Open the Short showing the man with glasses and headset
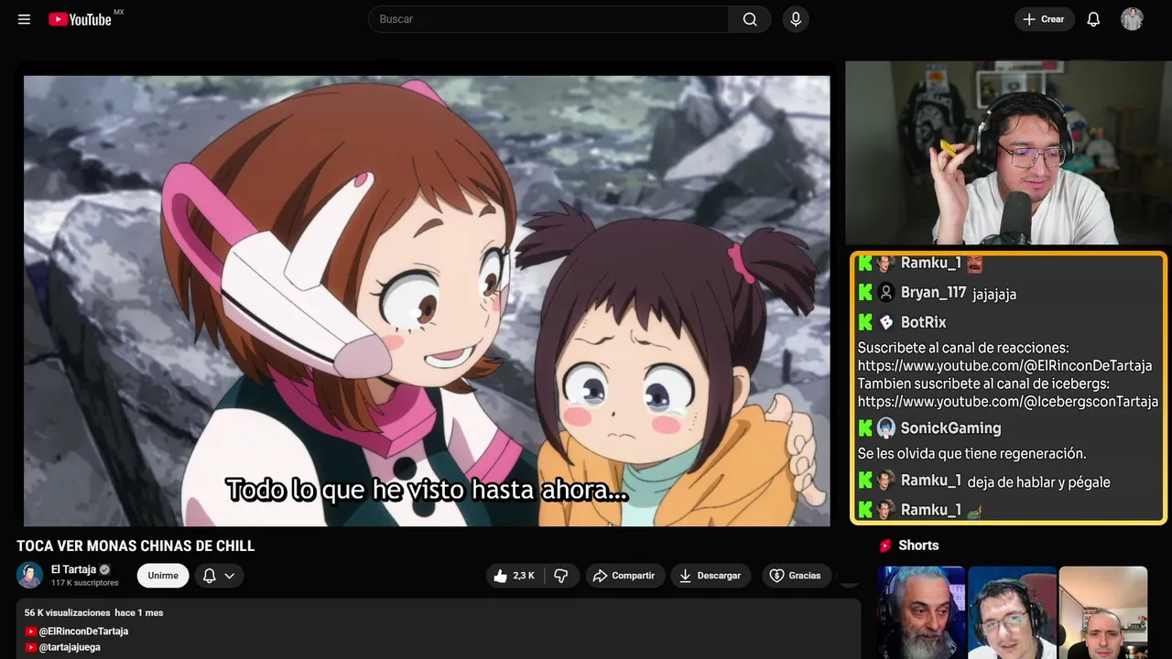This screenshot has width=1172, height=659. click(1012, 612)
